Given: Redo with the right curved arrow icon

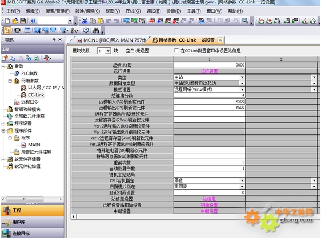Looking at the screenshot, I should click(x=117, y=21).
